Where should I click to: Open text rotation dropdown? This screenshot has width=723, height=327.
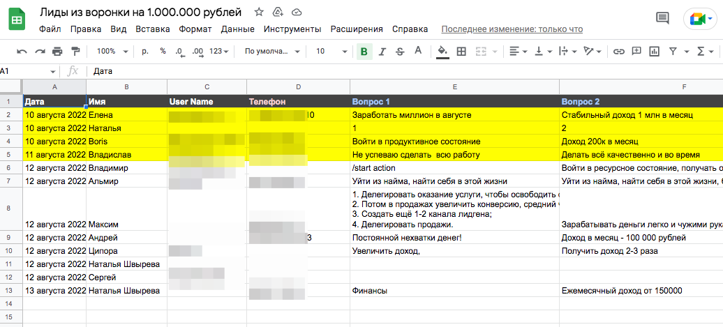pyautogui.click(x=592, y=51)
